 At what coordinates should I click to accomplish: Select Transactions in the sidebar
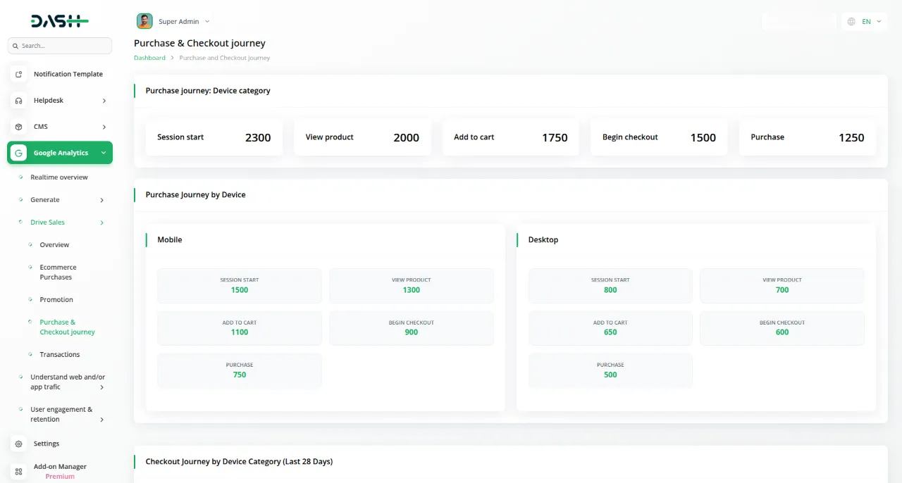(x=59, y=354)
